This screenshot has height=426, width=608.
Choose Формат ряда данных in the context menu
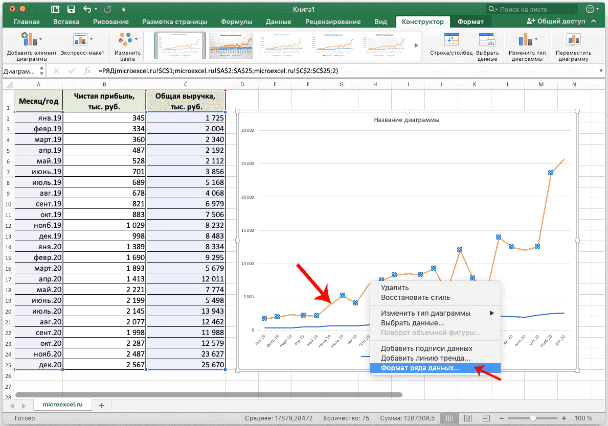420,368
